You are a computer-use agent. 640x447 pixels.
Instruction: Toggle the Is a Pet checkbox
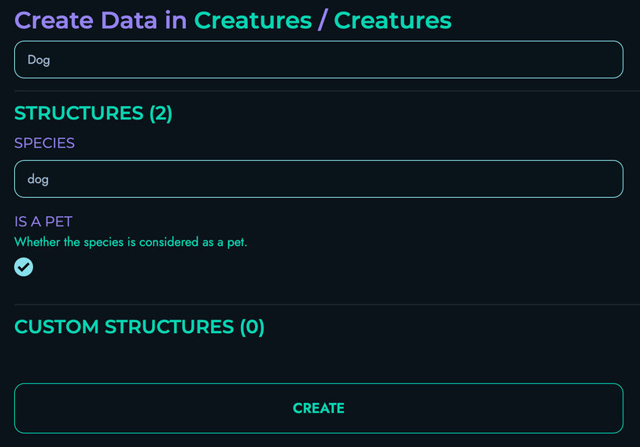pos(24,267)
